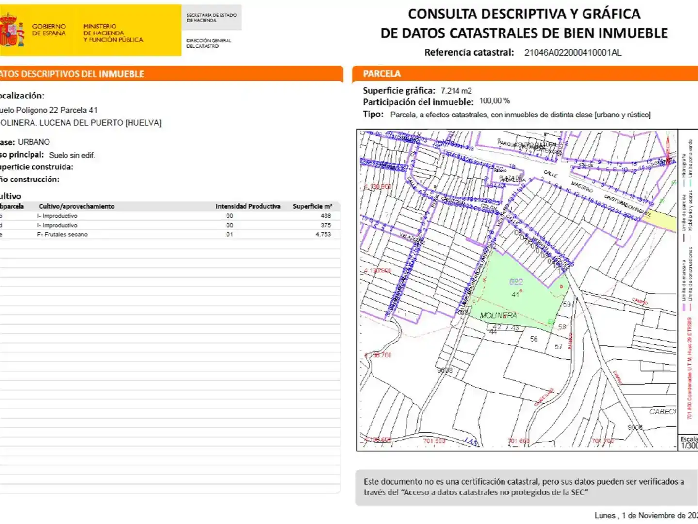The image size is (698, 524).
Task: Select the "375" surface cell
Action: pyautogui.click(x=325, y=225)
